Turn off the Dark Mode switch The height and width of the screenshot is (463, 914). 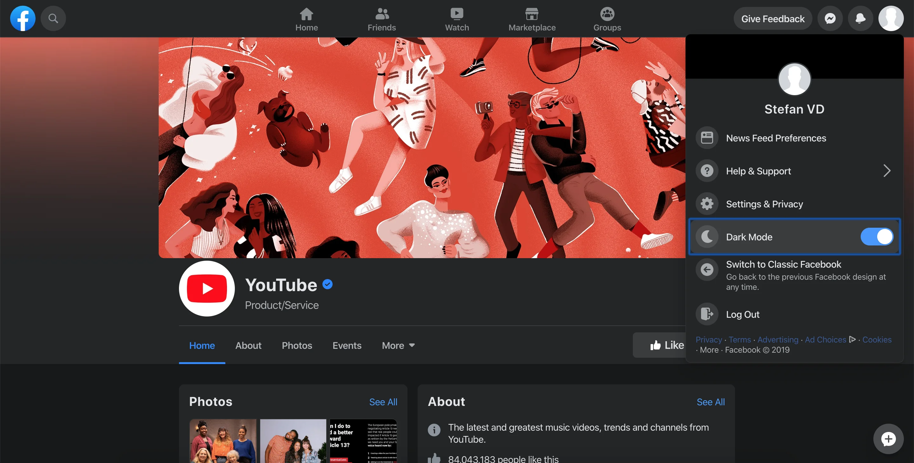pos(877,237)
